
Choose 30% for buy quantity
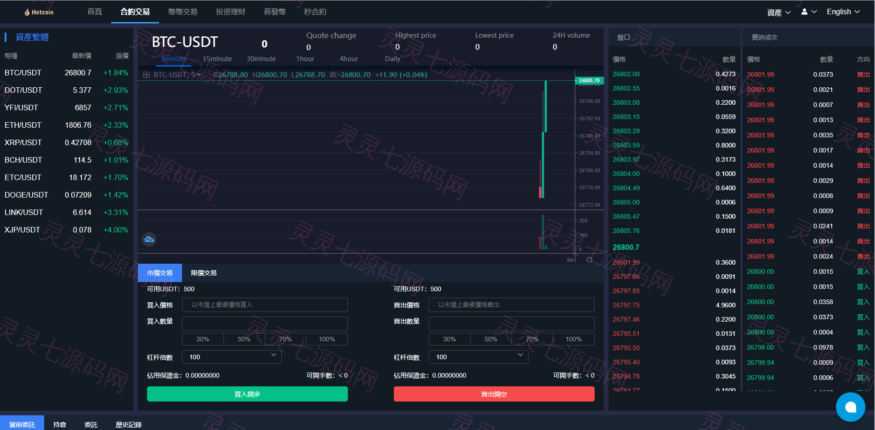tap(203, 339)
